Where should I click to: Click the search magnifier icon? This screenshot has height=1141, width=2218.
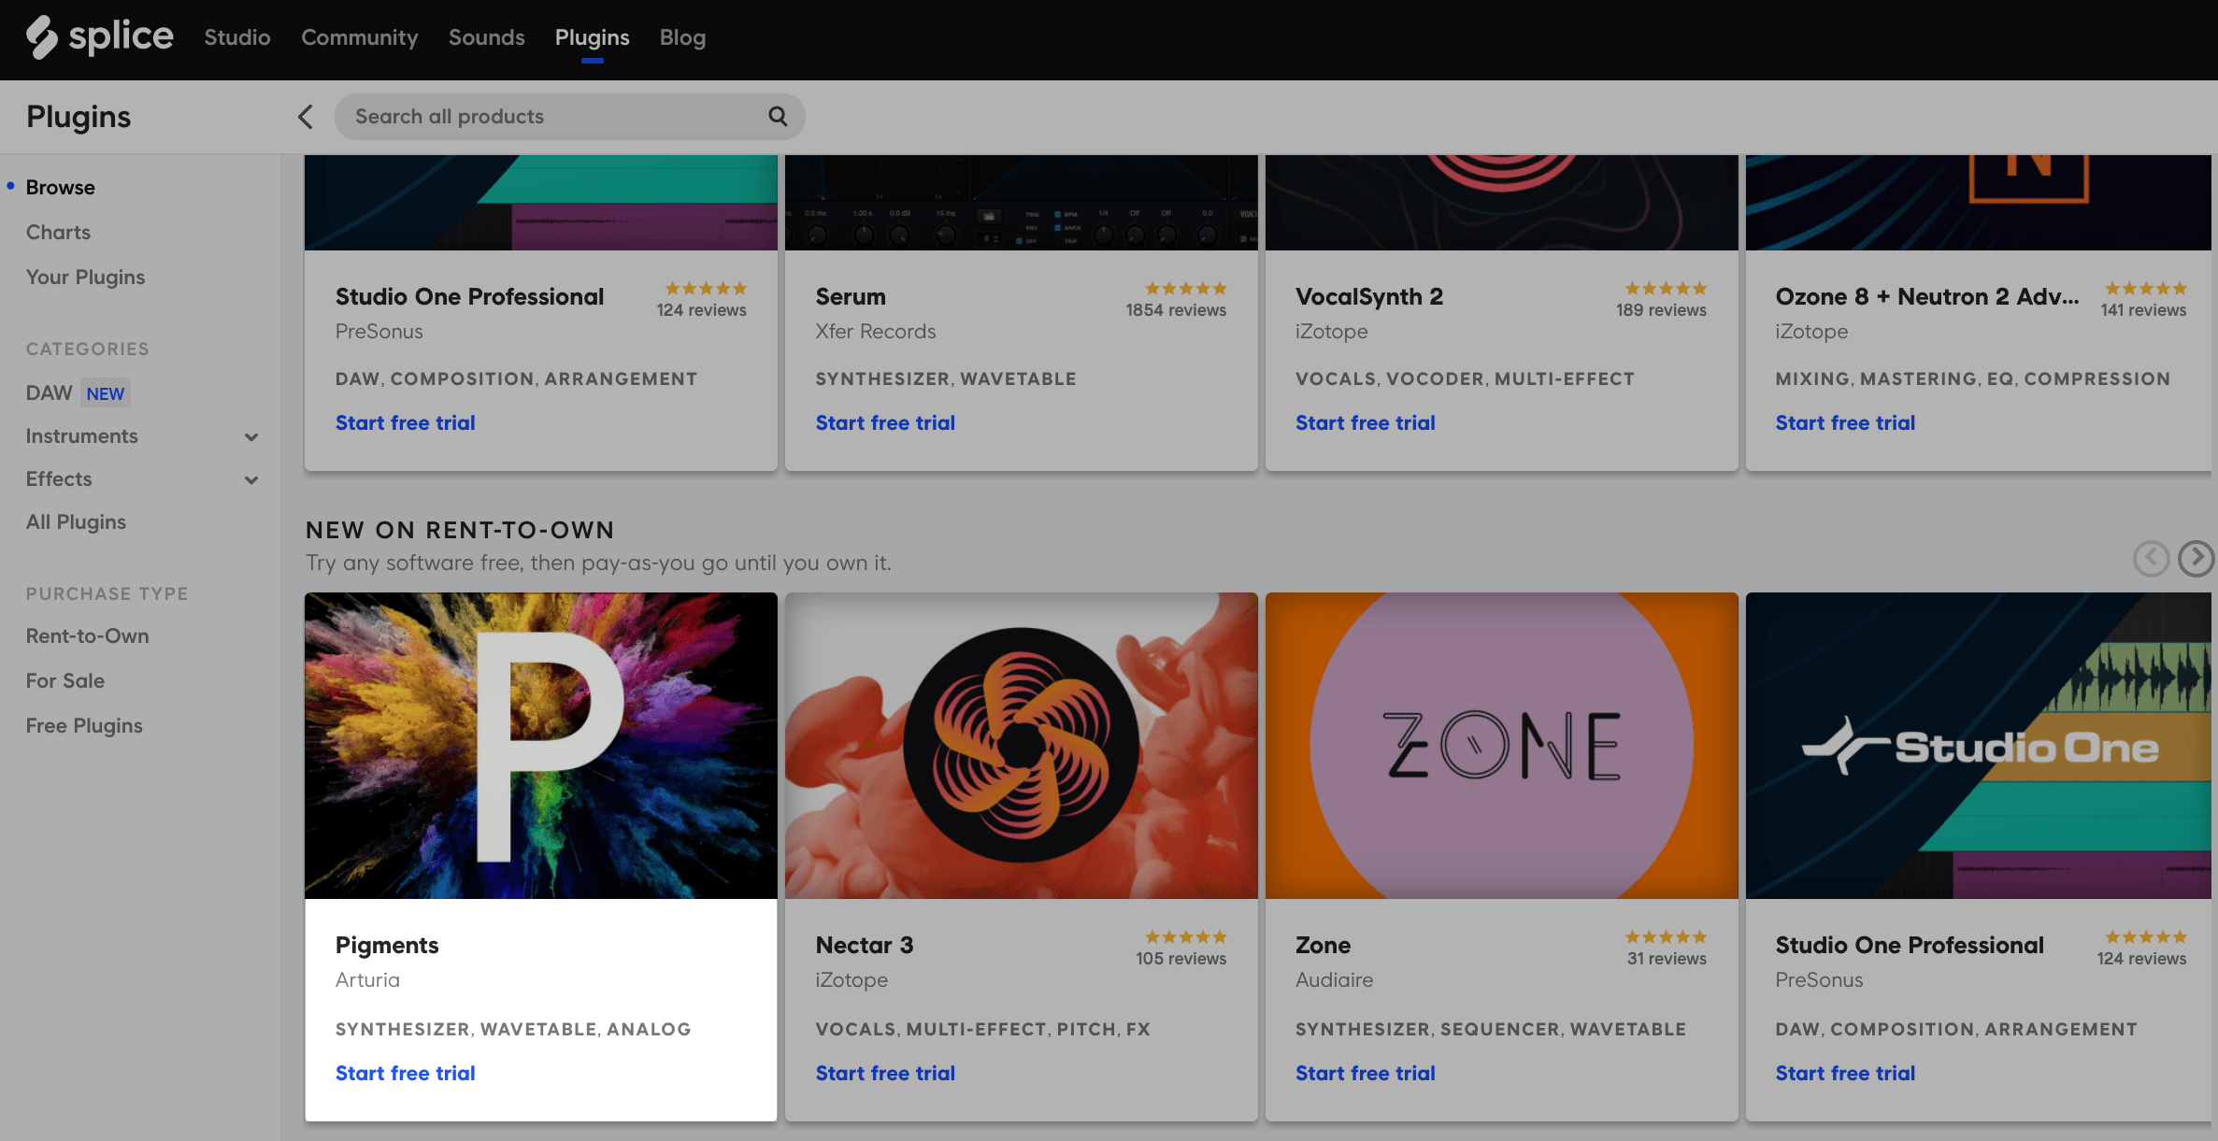click(778, 116)
